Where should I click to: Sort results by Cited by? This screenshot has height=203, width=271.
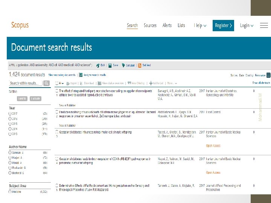point(250,75)
